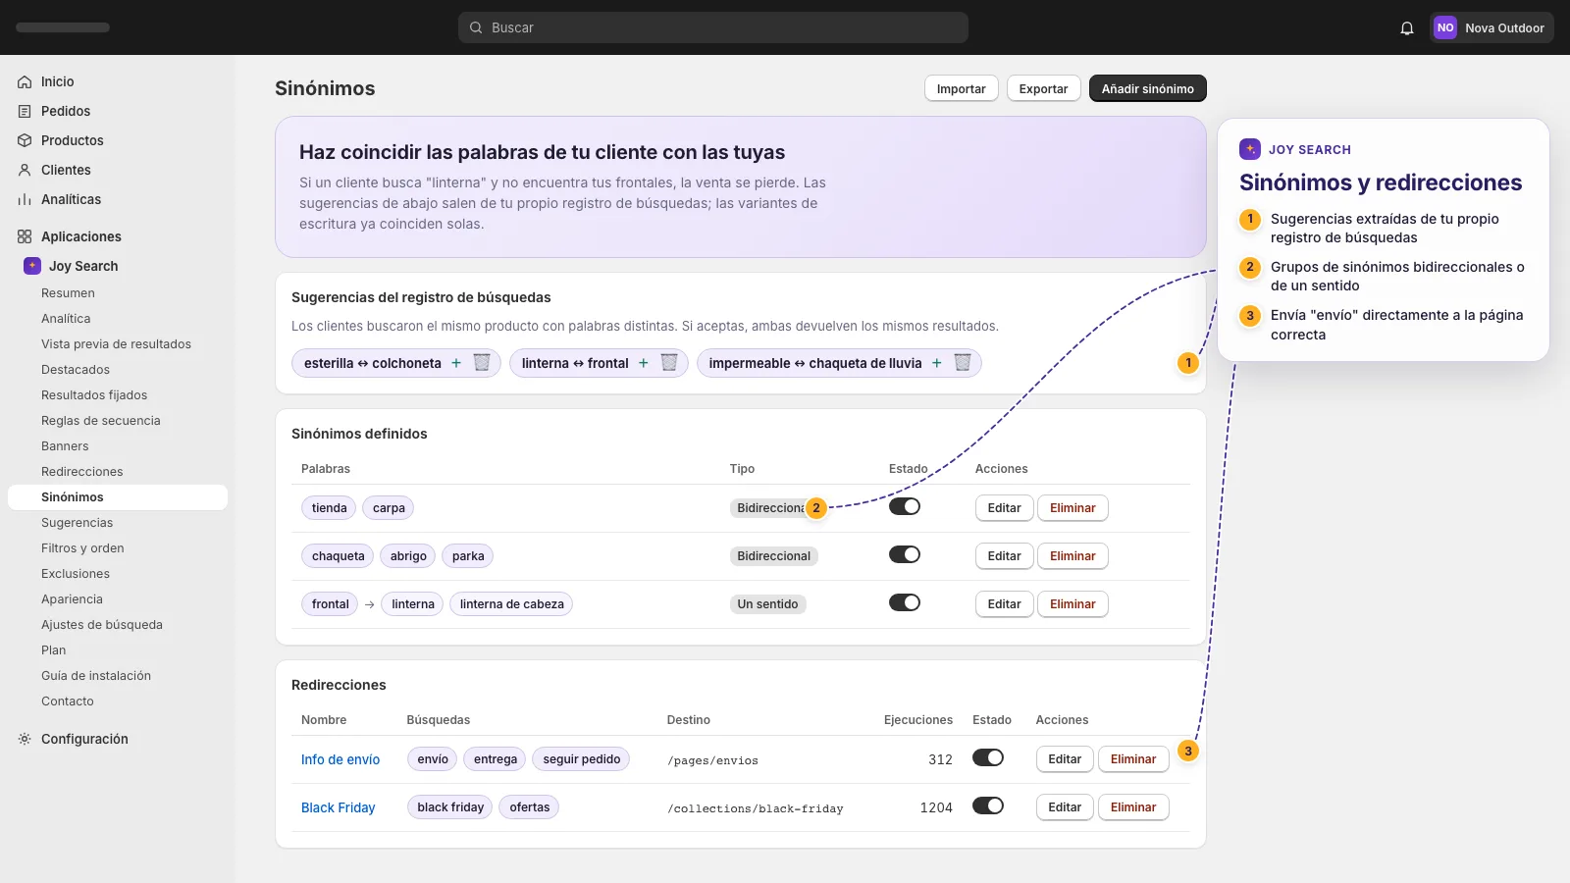The image size is (1570, 883).
Task: Open Ajustes de búsqueda
Action: pos(118,625)
